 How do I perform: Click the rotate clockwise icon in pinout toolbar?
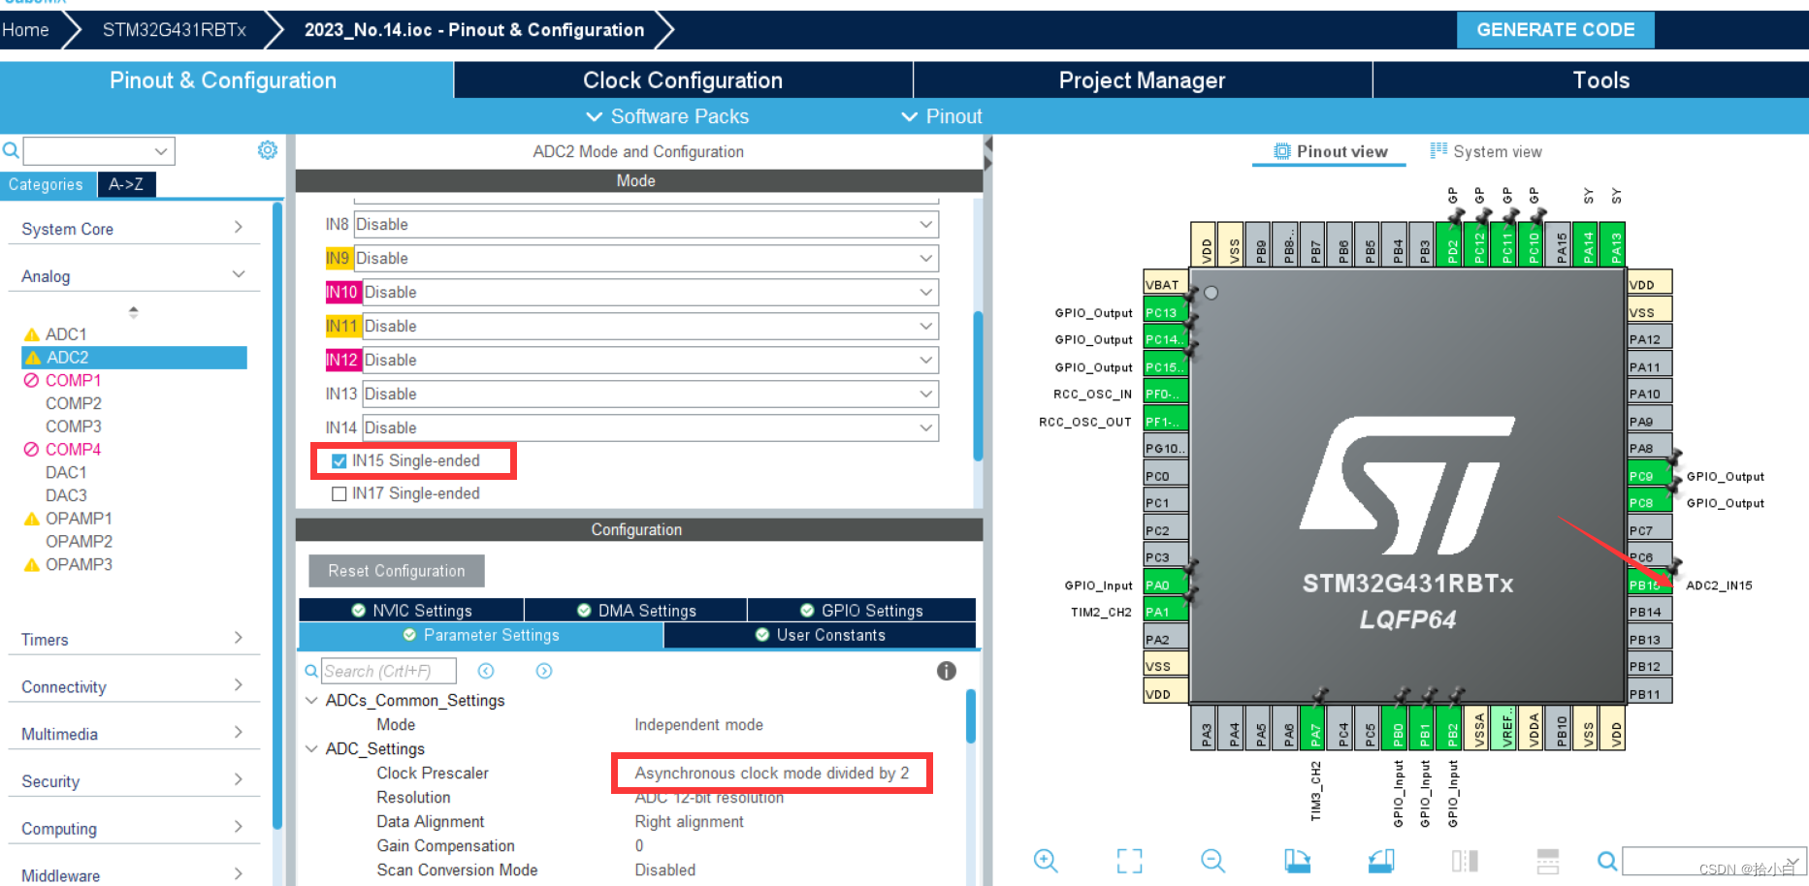point(1297,860)
